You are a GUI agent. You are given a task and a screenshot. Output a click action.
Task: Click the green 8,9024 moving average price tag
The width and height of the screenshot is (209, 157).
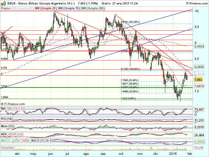200,46
